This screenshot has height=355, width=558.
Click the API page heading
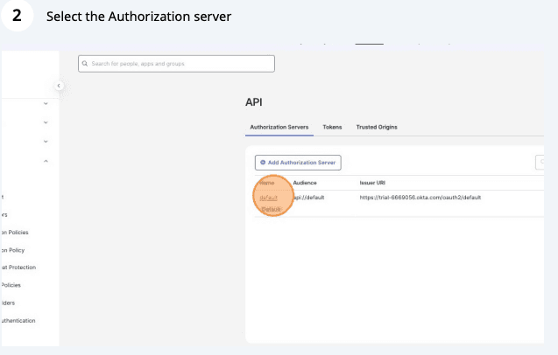pos(254,102)
